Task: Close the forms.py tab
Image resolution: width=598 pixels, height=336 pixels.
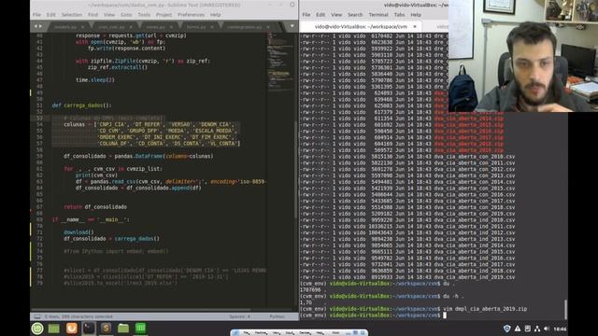Action: (x=212, y=27)
